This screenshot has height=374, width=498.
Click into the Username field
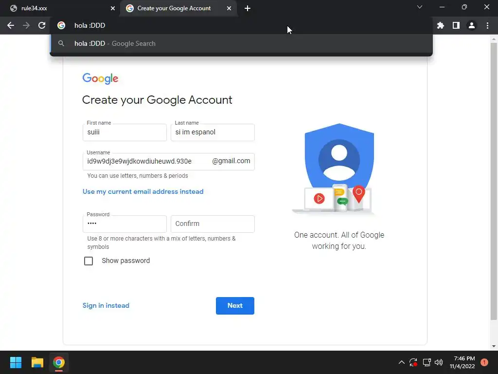168,162
